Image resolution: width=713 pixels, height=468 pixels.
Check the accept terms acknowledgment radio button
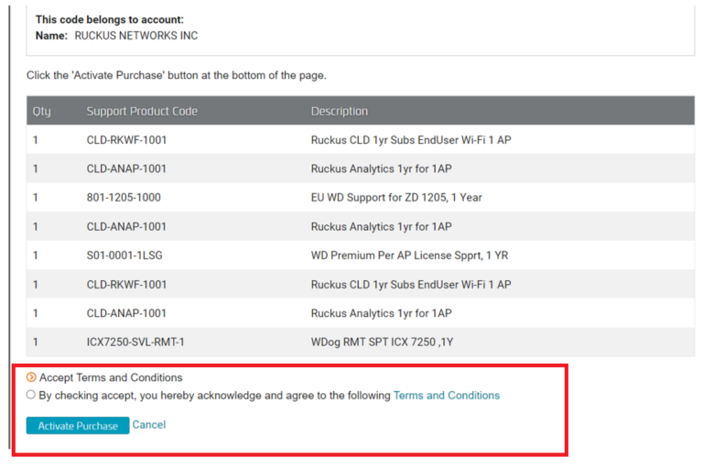(30, 395)
